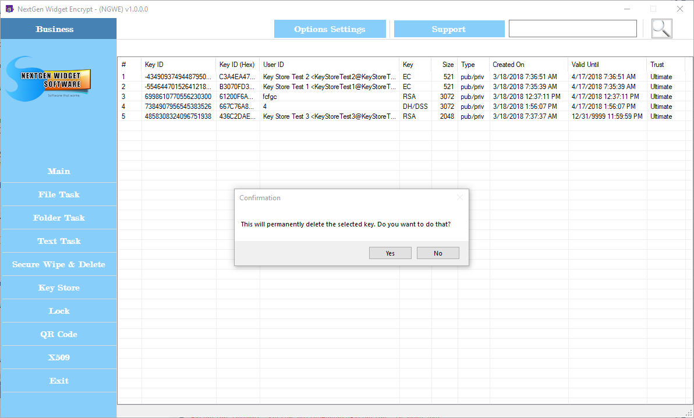Screen dimensions: 694x418
Task: Click the 12/31/9999 11:59:59 PM expiry cell
Action: pos(607,116)
